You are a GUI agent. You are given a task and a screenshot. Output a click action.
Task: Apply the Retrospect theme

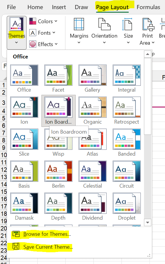tap(127, 111)
